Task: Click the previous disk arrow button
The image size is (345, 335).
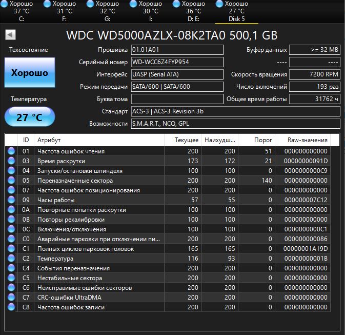Action: (10, 35)
